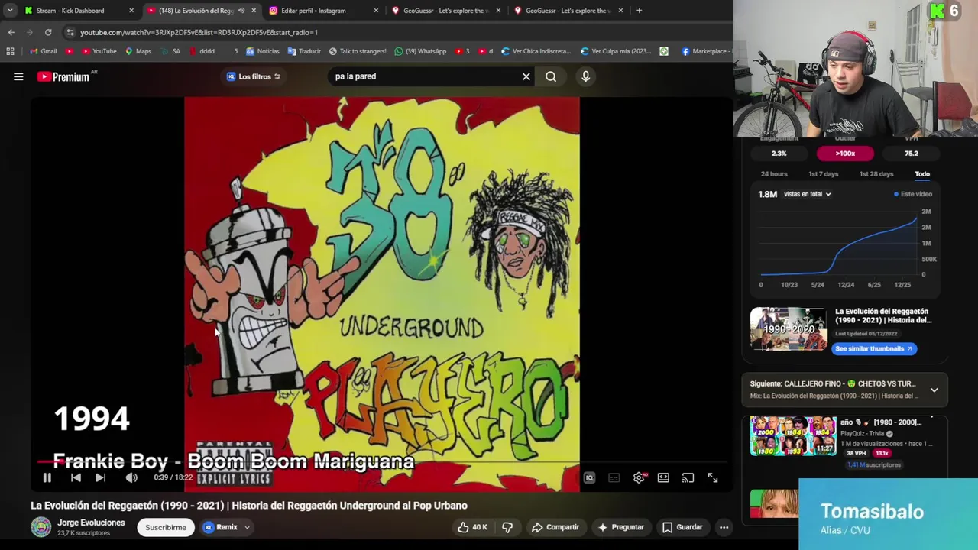The width and height of the screenshot is (978, 550).
Task: Open player settings gear icon
Action: (639, 477)
